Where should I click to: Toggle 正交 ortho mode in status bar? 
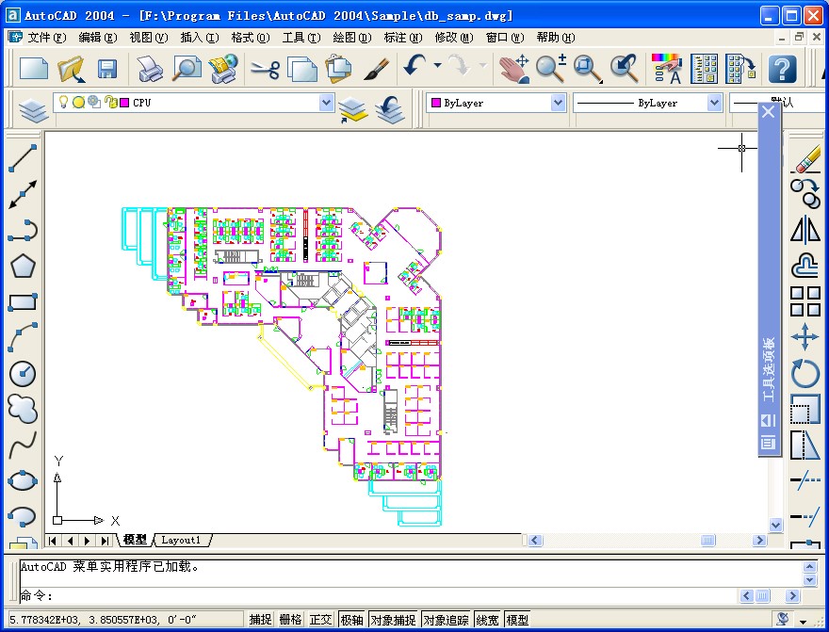click(x=320, y=620)
